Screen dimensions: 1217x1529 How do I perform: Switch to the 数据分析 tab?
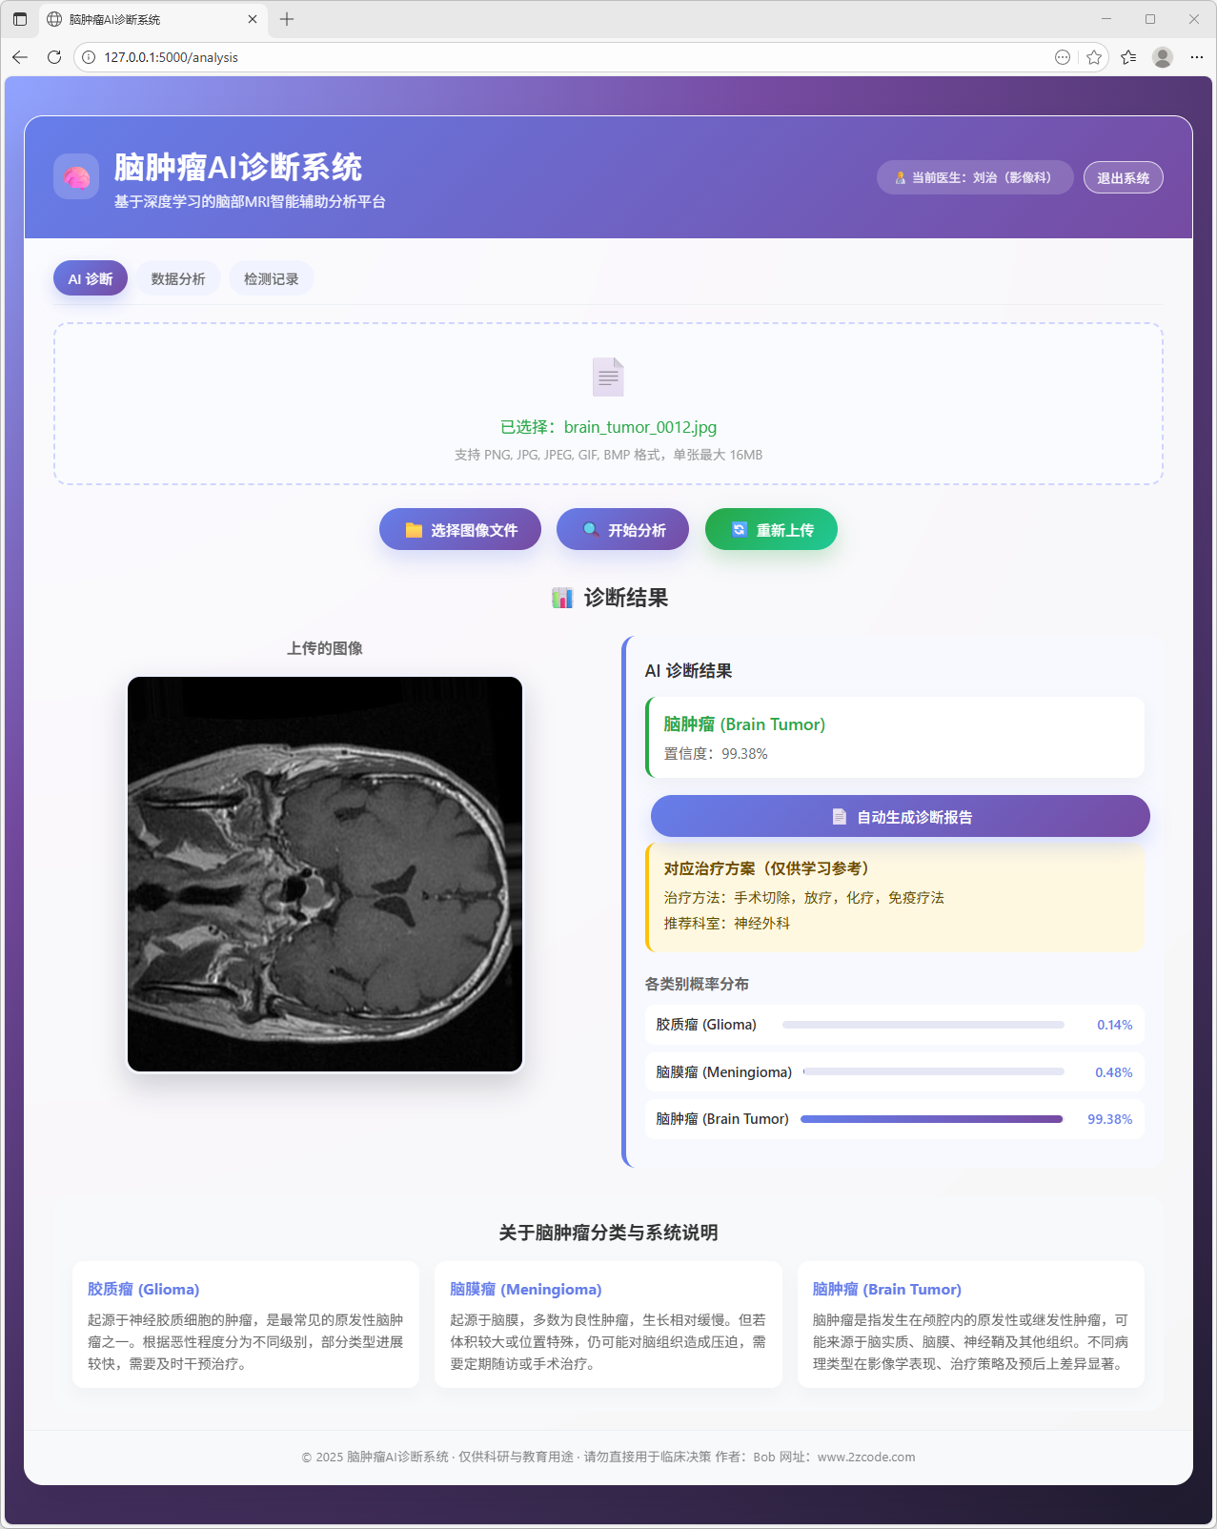pyautogui.click(x=178, y=278)
